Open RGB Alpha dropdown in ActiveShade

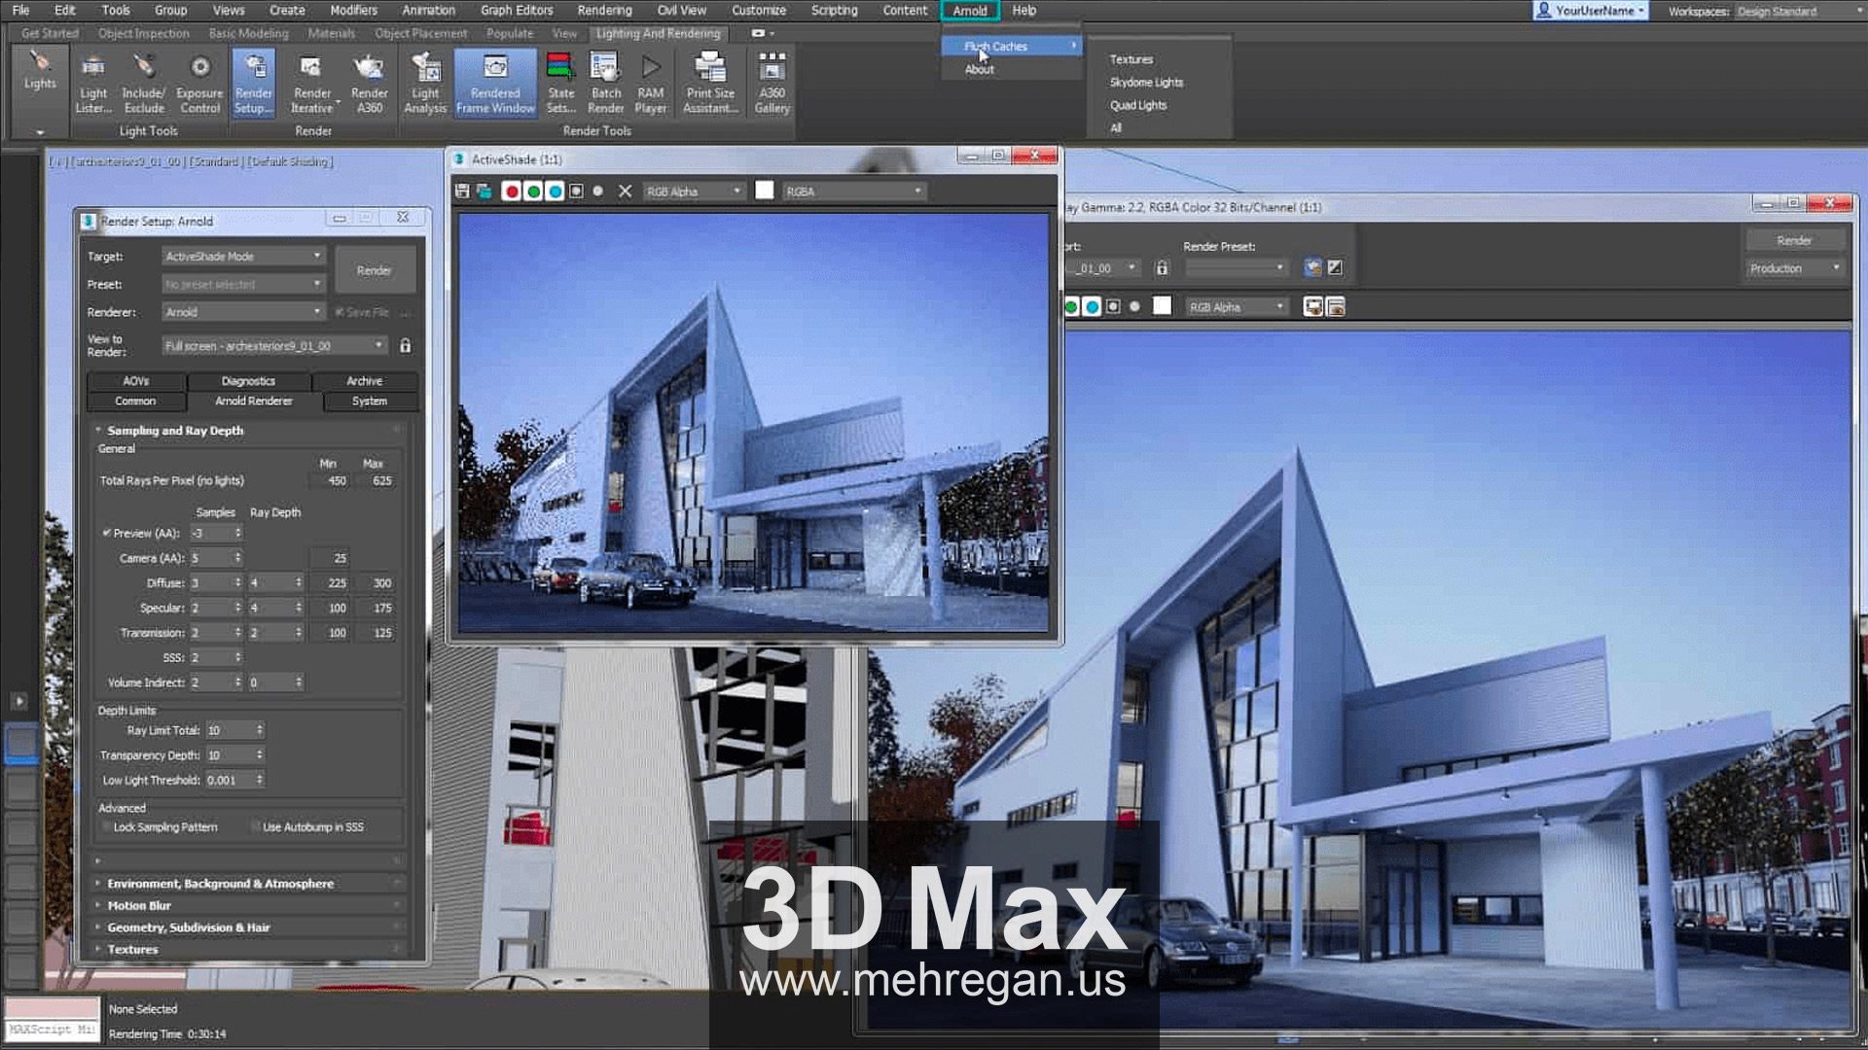point(693,192)
